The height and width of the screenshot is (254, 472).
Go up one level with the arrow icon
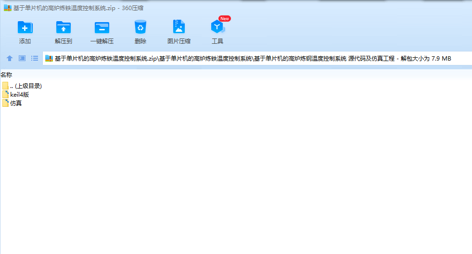click(x=10, y=58)
